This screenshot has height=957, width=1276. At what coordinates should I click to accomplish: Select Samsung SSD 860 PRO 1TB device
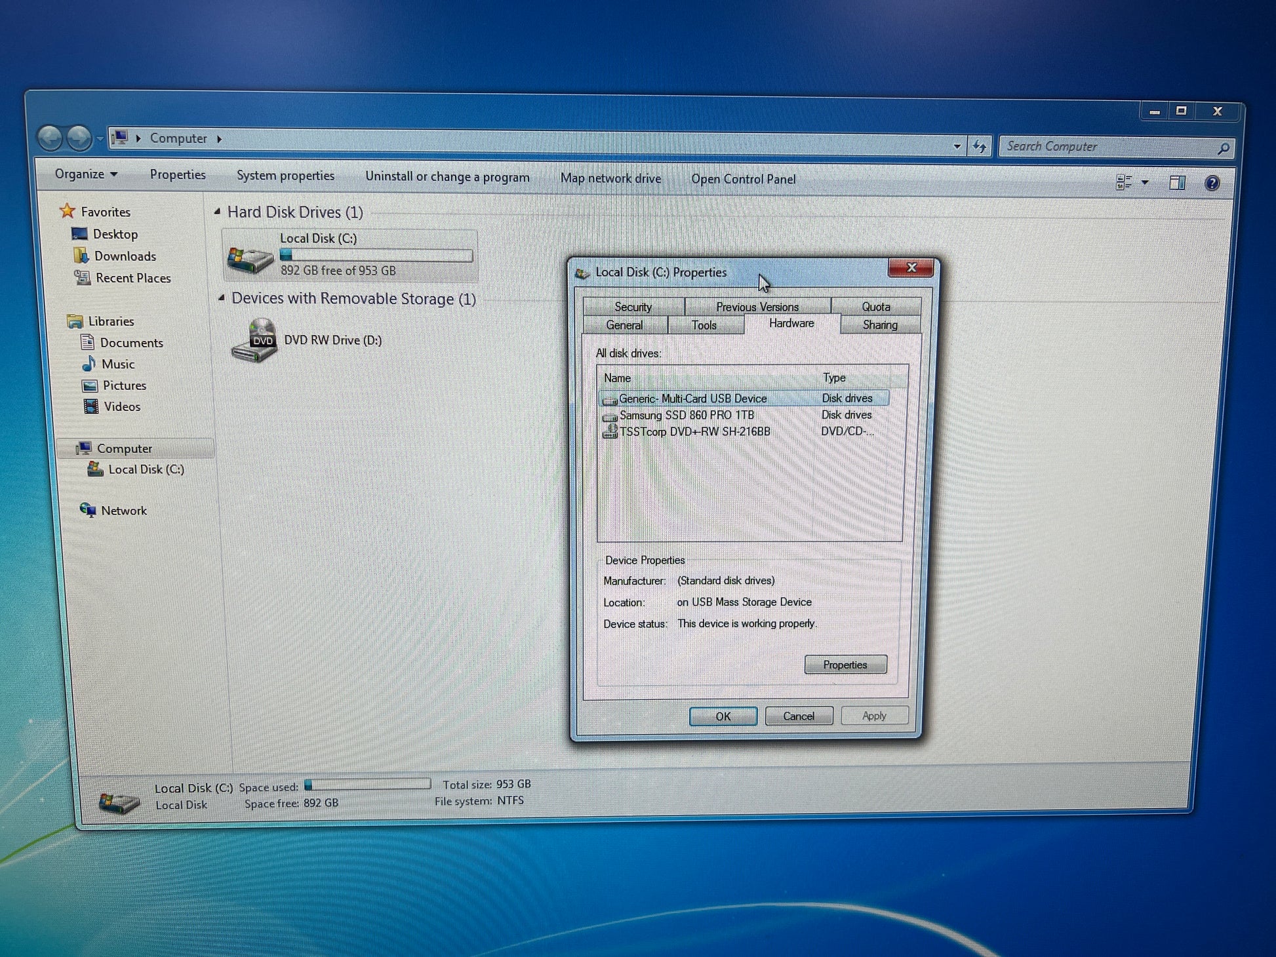coord(686,415)
